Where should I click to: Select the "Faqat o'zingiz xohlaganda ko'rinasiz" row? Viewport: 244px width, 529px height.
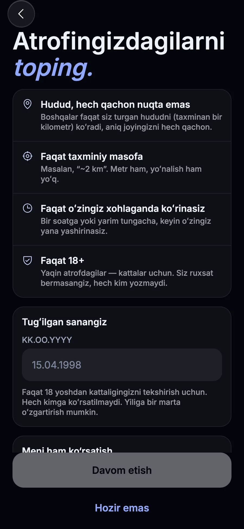tap(122, 219)
